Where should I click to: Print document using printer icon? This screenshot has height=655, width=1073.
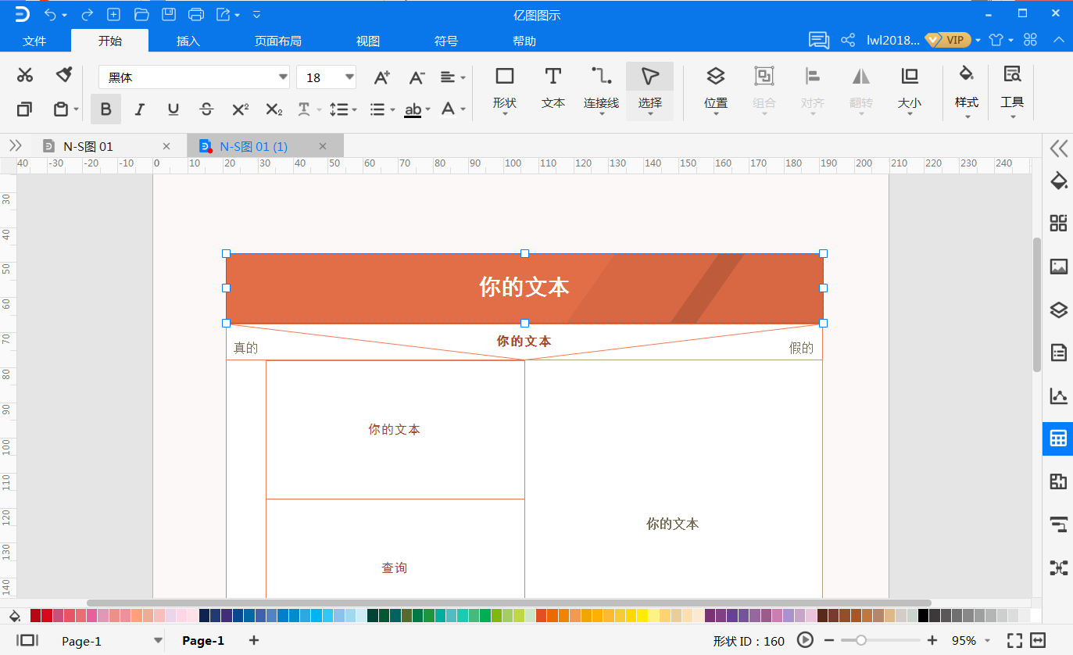click(196, 15)
